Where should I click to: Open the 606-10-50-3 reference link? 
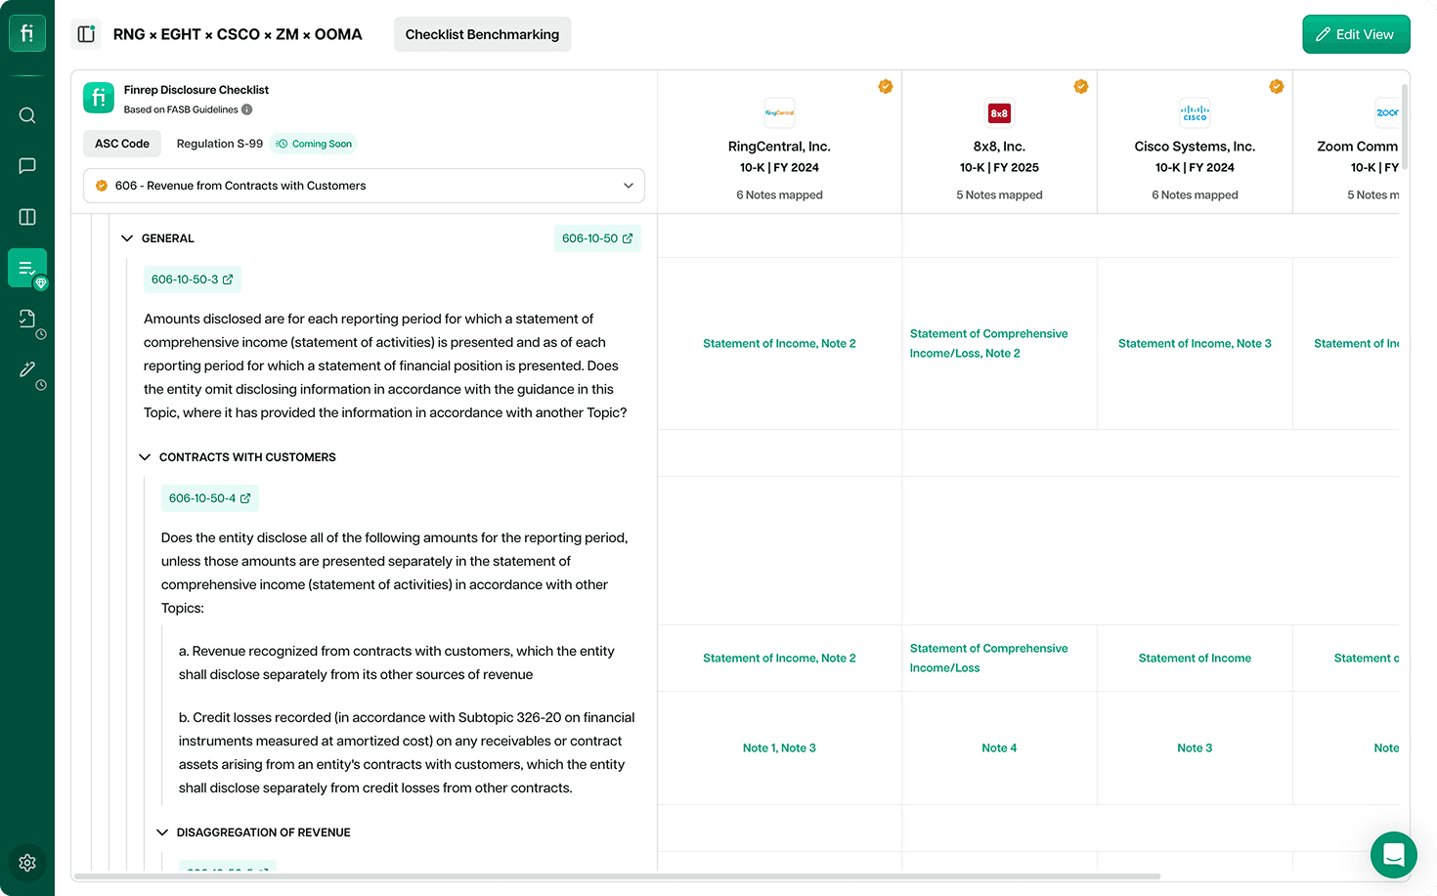pyautogui.click(x=193, y=279)
